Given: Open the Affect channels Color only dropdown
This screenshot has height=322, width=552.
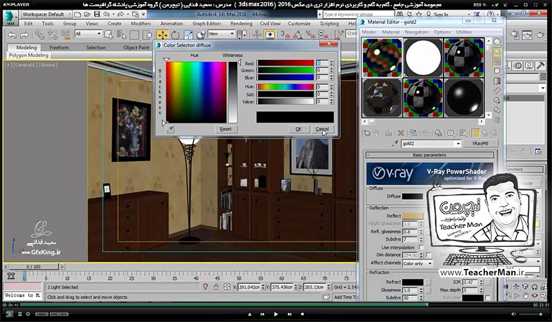Looking at the screenshot, I should coord(417,263).
